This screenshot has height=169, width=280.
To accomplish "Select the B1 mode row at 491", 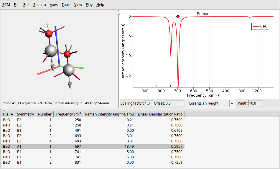I will (x=88, y=131).
